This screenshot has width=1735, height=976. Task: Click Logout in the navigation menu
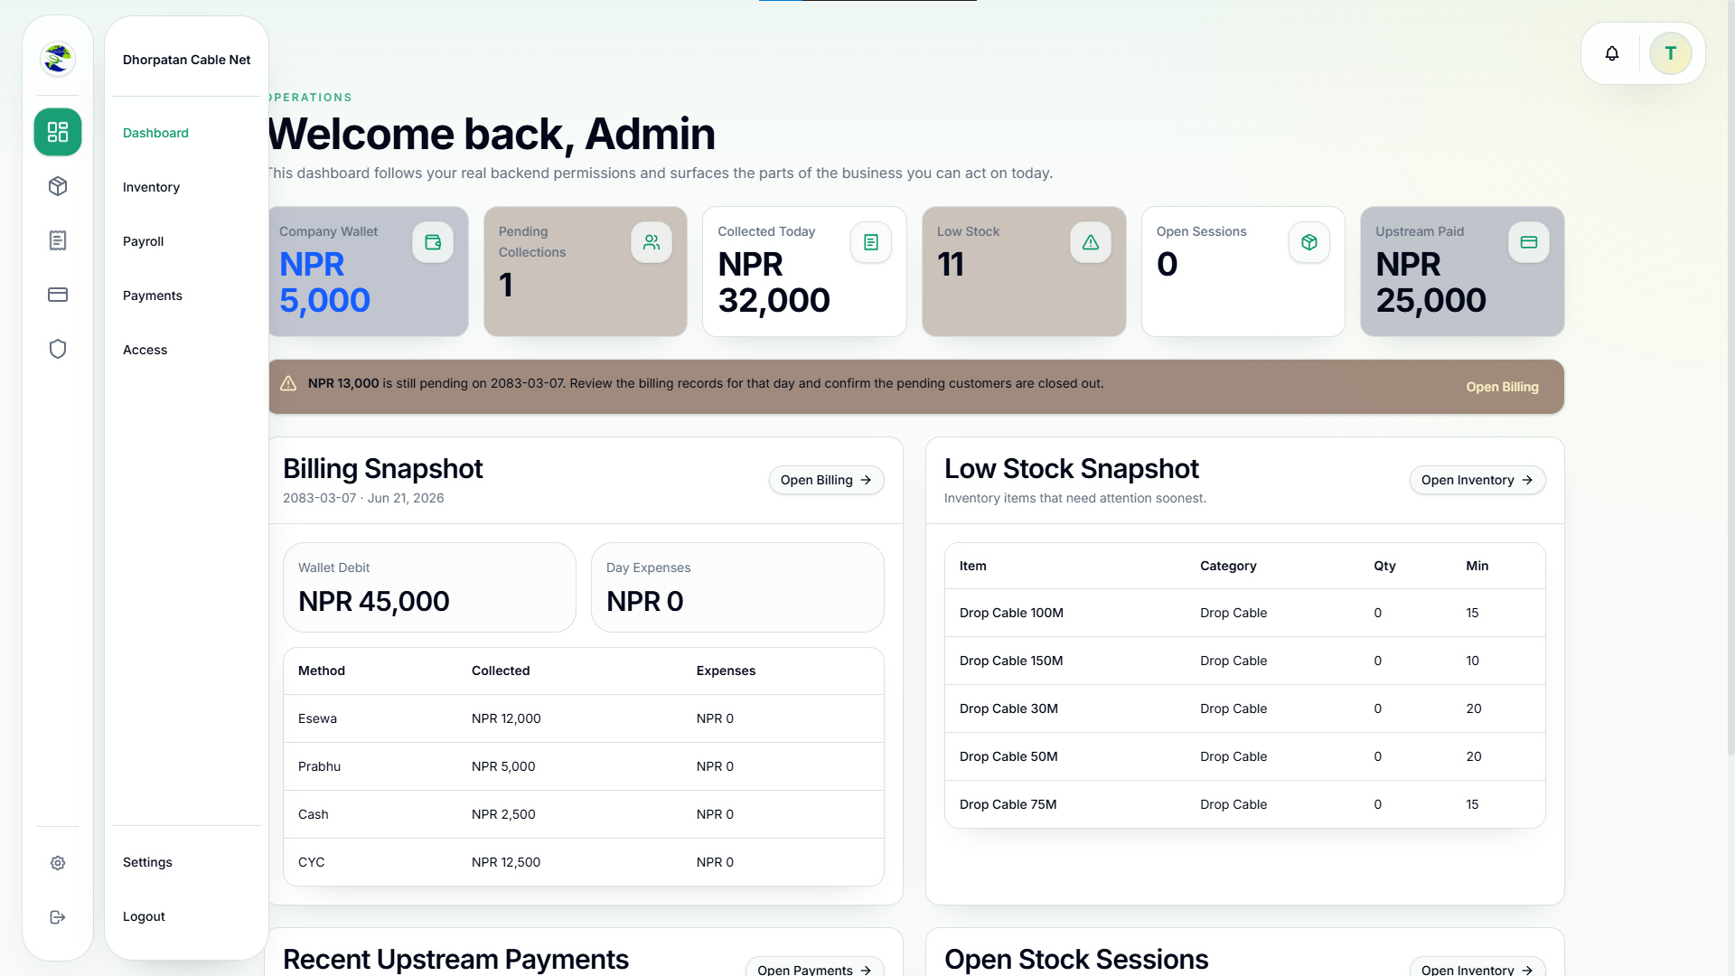point(144,916)
